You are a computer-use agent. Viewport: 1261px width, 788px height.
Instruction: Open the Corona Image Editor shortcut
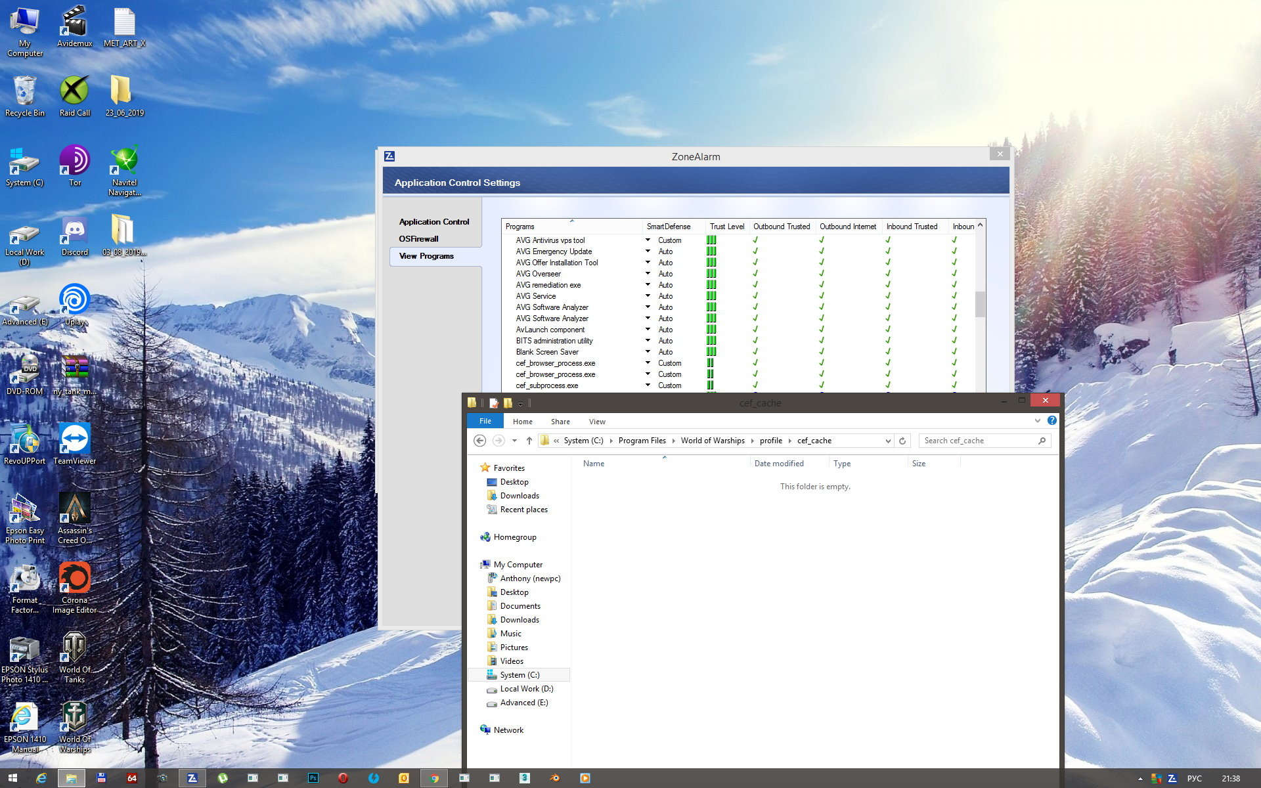click(74, 588)
